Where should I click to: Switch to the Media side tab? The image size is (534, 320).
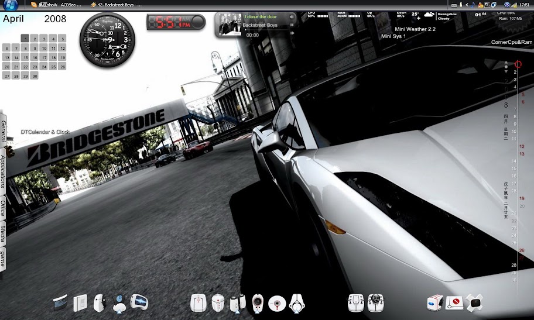tap(4, 234)
